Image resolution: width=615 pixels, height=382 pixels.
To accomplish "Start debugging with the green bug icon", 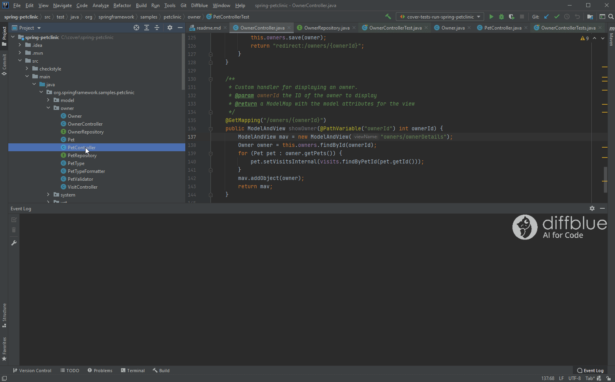I will click(x=501, y=17).
